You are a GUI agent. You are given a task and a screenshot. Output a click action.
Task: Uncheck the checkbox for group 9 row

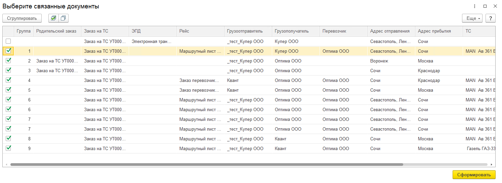(8, 148)
